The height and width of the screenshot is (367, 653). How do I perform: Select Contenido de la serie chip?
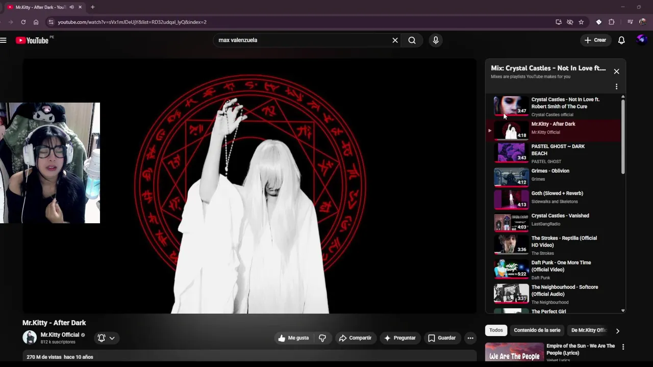click(537, 330)
